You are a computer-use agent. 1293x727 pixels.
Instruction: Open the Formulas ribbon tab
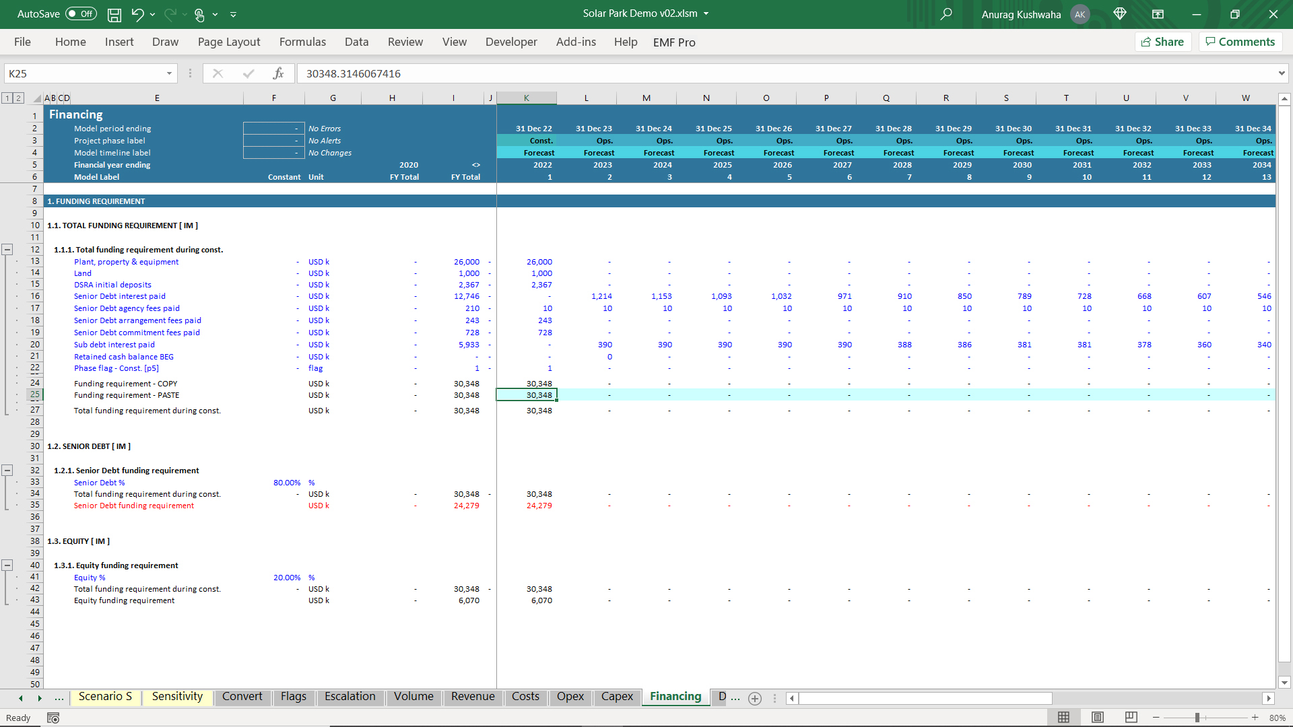pyautogui.click(x=302, y=42)
